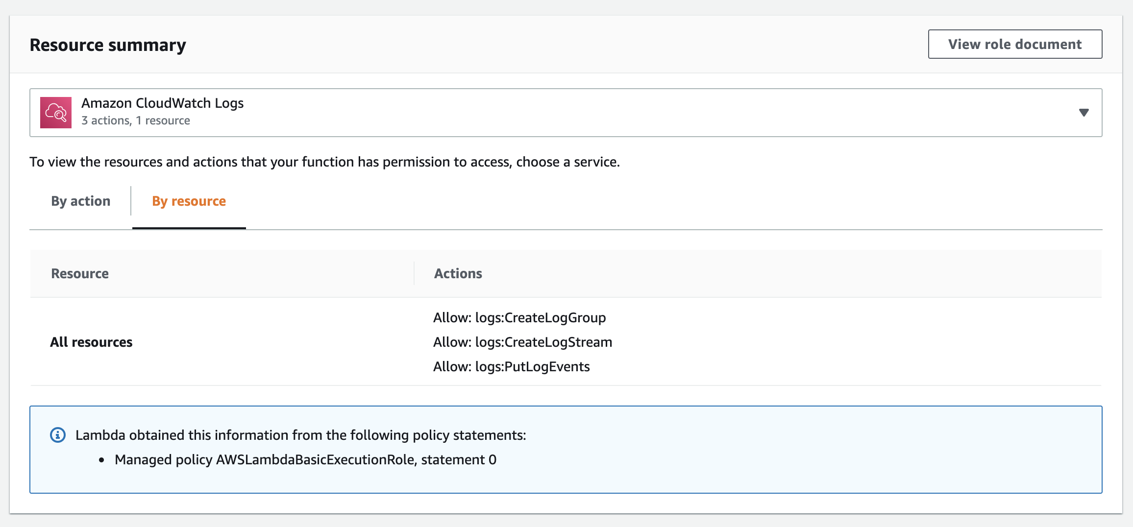This screenshot has width=1133, height=527.
Task: Click the divider between Resource and Actions columns
Action: tap(414, 273)
